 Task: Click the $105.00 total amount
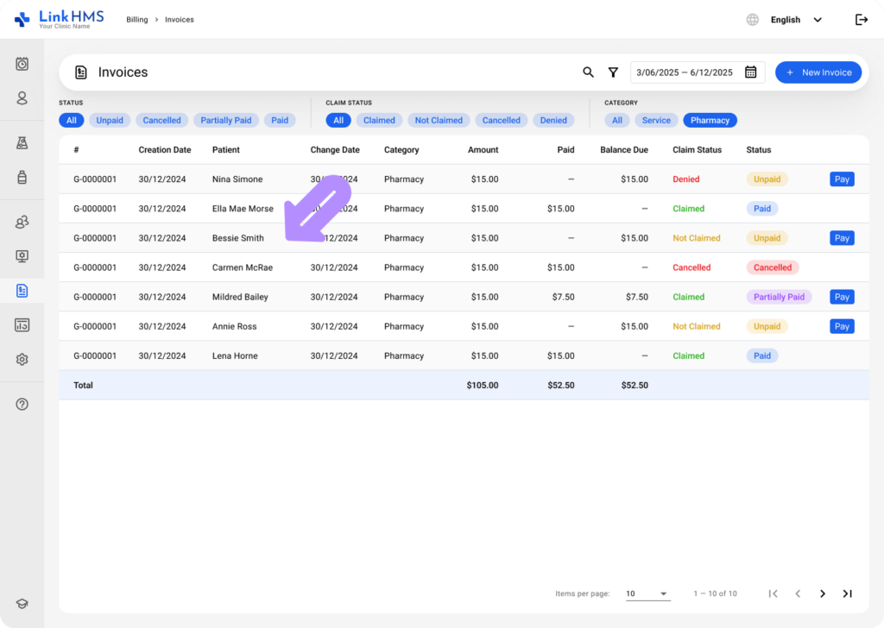point(483,386)
